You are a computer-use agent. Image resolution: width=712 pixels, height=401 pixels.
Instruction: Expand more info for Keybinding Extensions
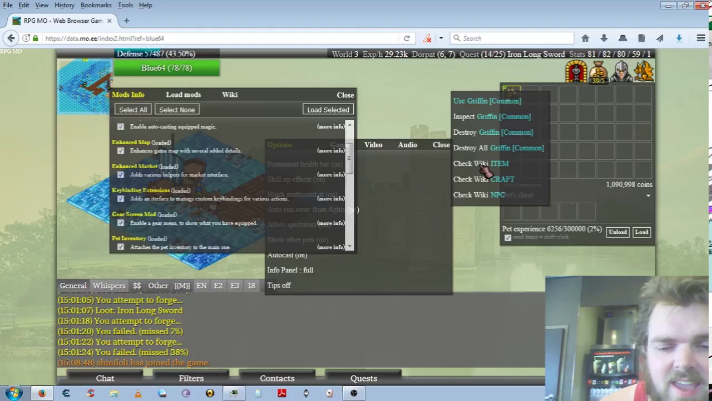330,198
